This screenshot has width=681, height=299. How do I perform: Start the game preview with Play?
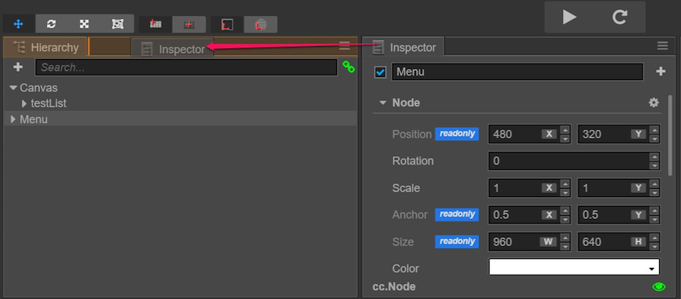569,17
